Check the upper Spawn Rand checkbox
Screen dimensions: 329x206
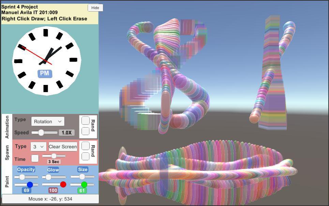tap(86, 146)
